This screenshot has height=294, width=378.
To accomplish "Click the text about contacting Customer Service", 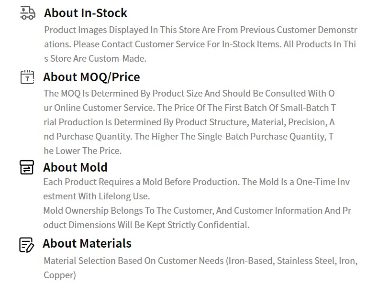I will (200, 44).
